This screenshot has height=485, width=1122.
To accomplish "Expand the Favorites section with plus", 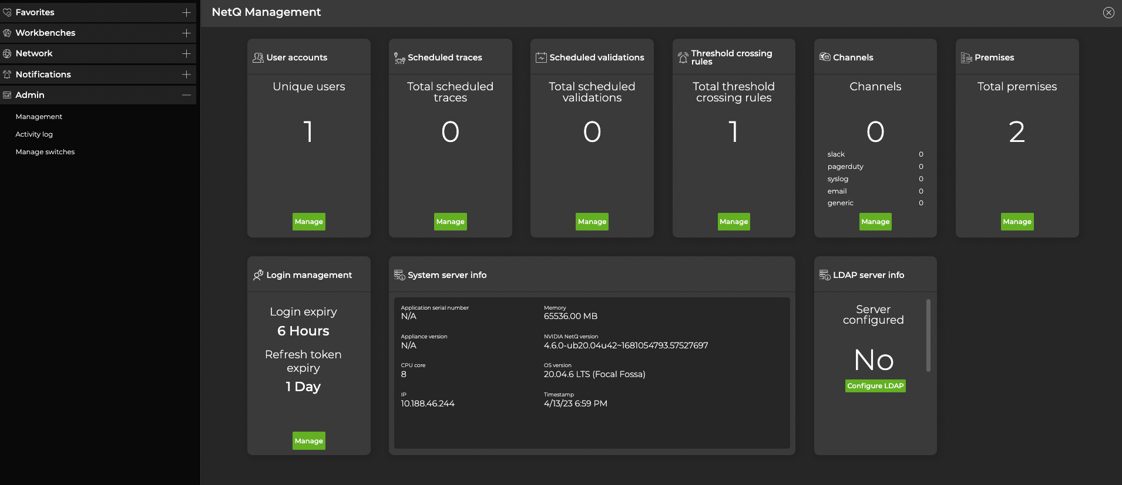I will tap(186, 12).
